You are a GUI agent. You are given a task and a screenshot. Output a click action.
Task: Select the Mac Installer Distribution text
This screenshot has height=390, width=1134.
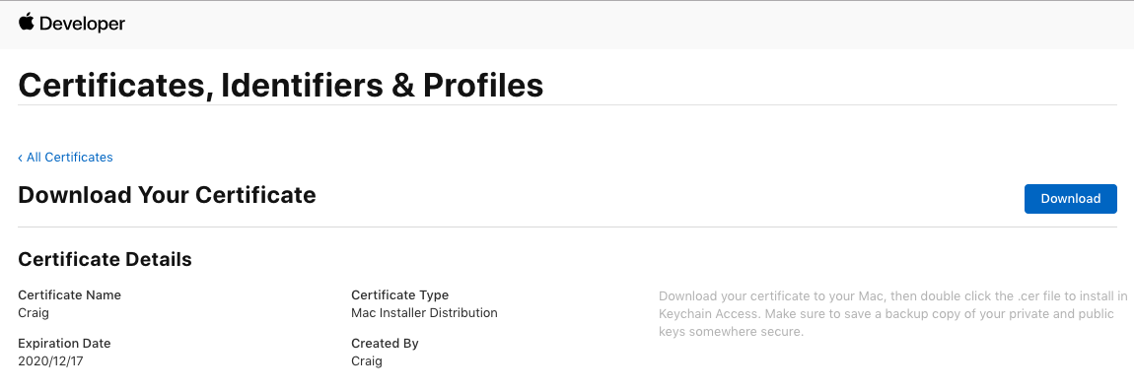(x=425, y=313)
